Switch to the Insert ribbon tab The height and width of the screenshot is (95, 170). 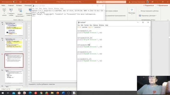[x=19, y=5]
